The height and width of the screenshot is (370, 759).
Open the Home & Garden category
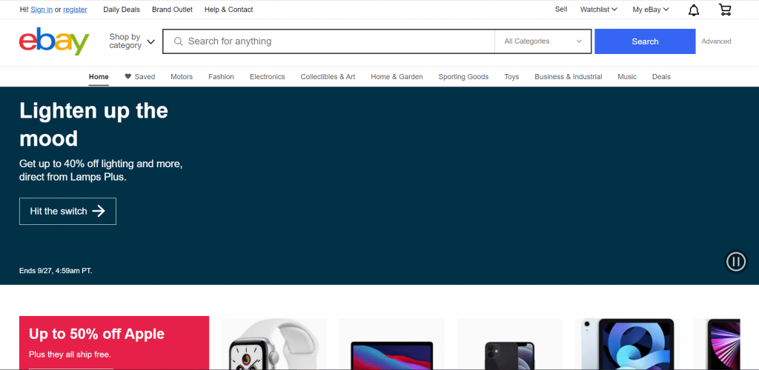pos(397,76)
